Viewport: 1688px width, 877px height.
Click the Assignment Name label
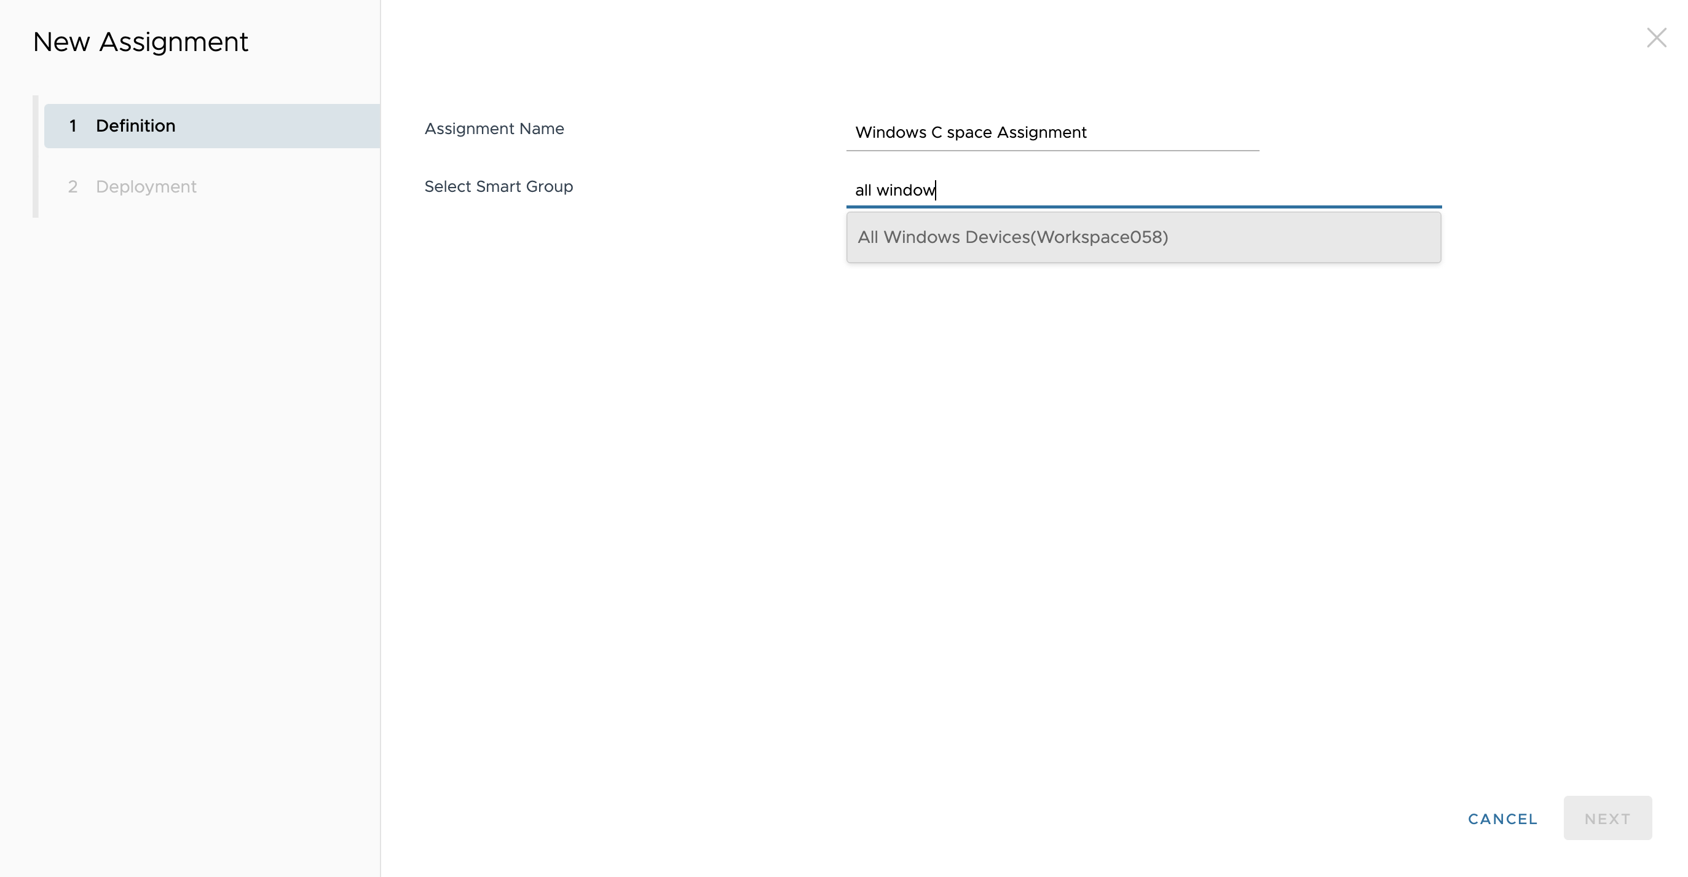[x=494, y=129]
